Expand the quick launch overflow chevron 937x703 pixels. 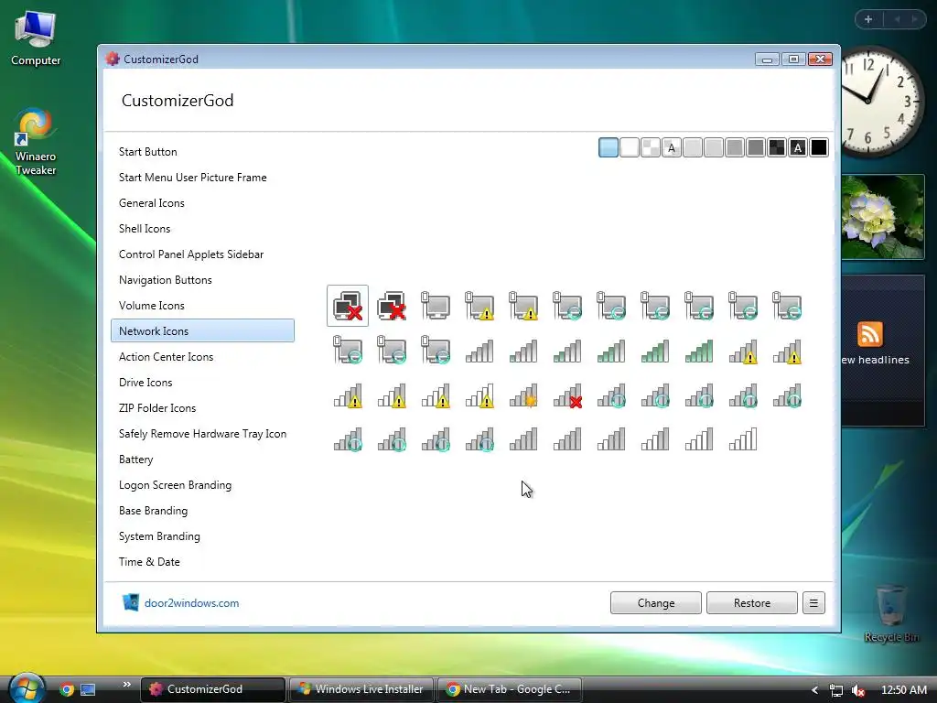tap(126, 684)
